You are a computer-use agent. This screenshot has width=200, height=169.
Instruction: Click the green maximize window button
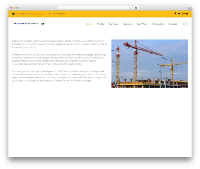pyautogui.click(x=18, y=8)
